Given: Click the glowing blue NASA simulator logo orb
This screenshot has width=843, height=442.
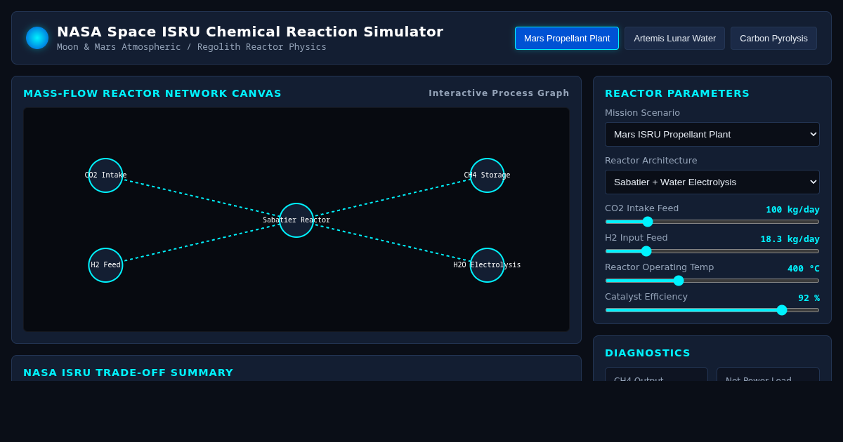Looking at the screenshot, I should pos(37,38).
